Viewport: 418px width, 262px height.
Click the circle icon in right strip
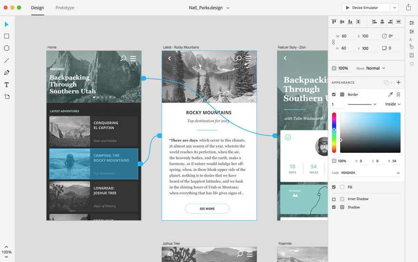pos(412,64)
